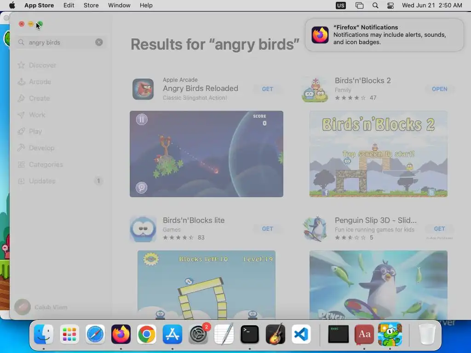Open the Birds'n'Blocks lite app icon
Viewport: 471px width, 353px height.
point(143,229)
